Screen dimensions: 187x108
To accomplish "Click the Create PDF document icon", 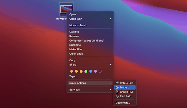I will pos(117,92).
